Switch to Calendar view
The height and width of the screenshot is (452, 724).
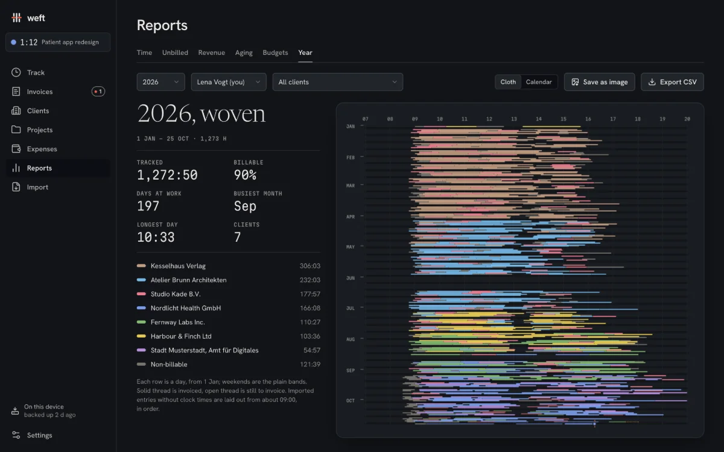(539, 82)
